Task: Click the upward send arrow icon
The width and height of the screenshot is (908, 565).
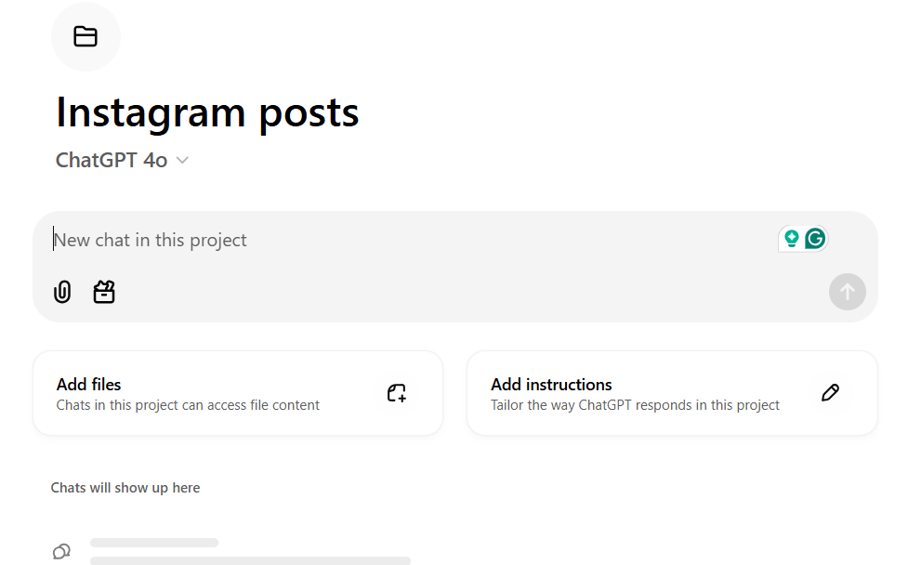Action: point(847,291)
